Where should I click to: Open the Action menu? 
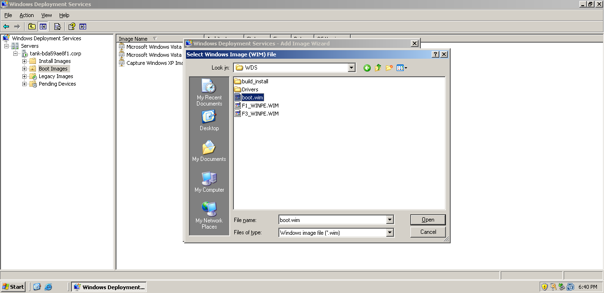coord(27,15)
